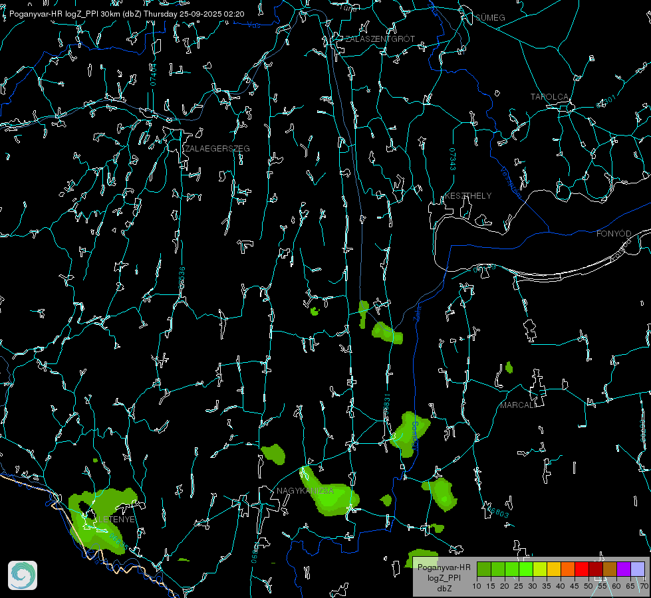Select the orange 40-45 dBZ swatch
Image resolution: width=651 pixels, height=598 pixels.
point(568,569)
